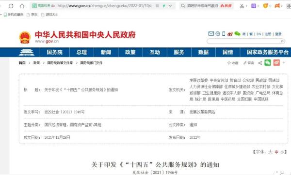The width and height of the screenshot is (291, 175).
Task: Go to browser home page icon
Action: pyautogui.click(x=22, y=6)
